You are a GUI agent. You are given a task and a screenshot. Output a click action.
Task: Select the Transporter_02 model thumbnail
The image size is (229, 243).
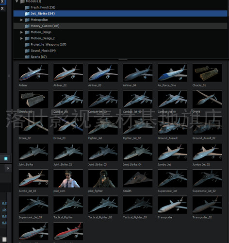coord(207,205)
